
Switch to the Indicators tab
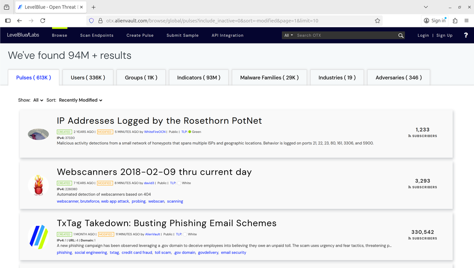click(199, 78)
